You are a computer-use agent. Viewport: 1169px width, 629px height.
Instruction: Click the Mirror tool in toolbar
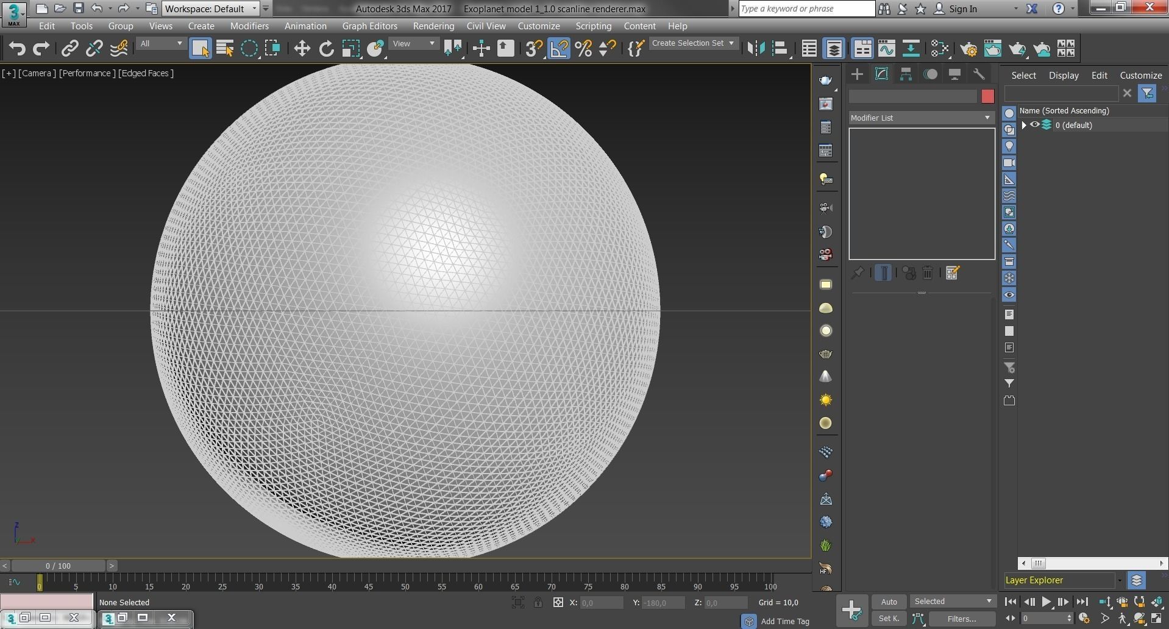[756, 48]
